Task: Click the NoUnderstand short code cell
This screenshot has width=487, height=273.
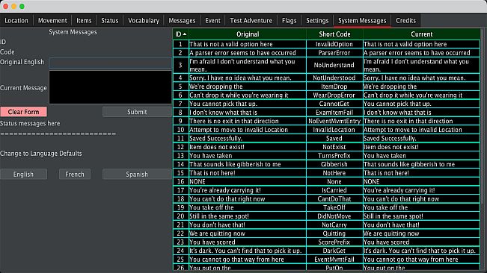Action: coord(334,65)
